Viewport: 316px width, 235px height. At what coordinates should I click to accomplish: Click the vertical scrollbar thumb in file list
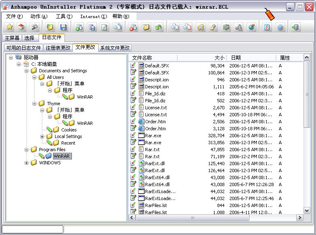point(307,94)
